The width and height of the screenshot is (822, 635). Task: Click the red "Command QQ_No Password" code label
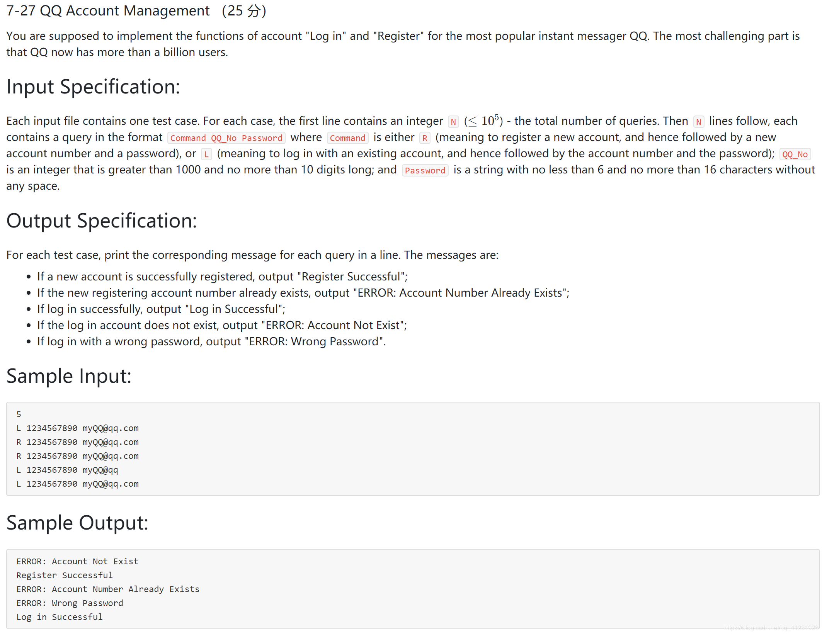(226, 138)
